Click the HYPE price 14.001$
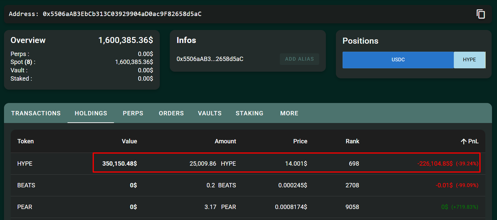The image size is (497, 220). 296,163
